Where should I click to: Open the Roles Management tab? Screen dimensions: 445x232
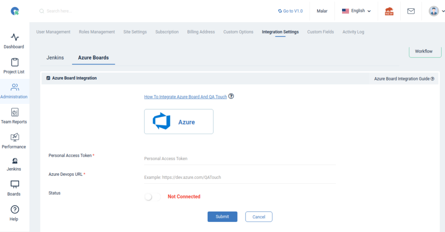[x=97, y=32]
